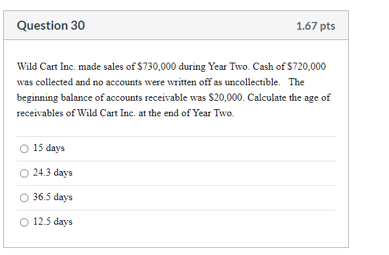Click the phrase 'Calculate the age of'
The height and width of the screenshot is (255, 389).
point(289,97)
